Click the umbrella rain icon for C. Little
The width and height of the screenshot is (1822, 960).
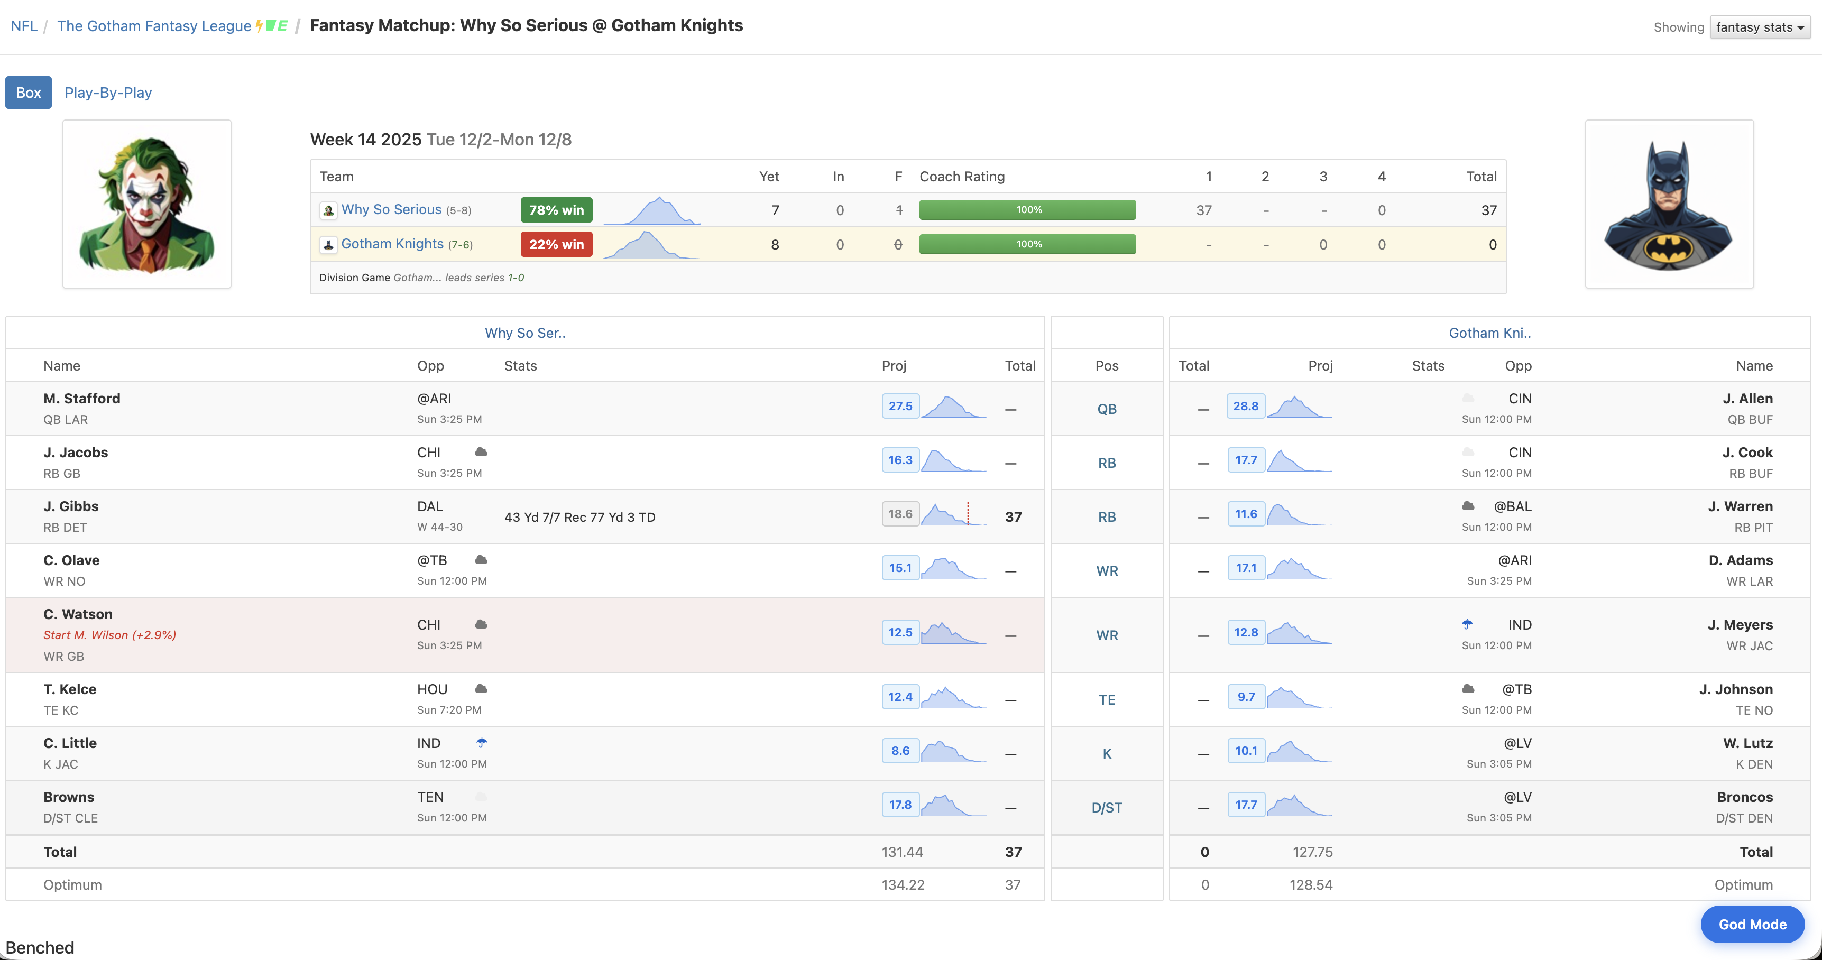482,742
